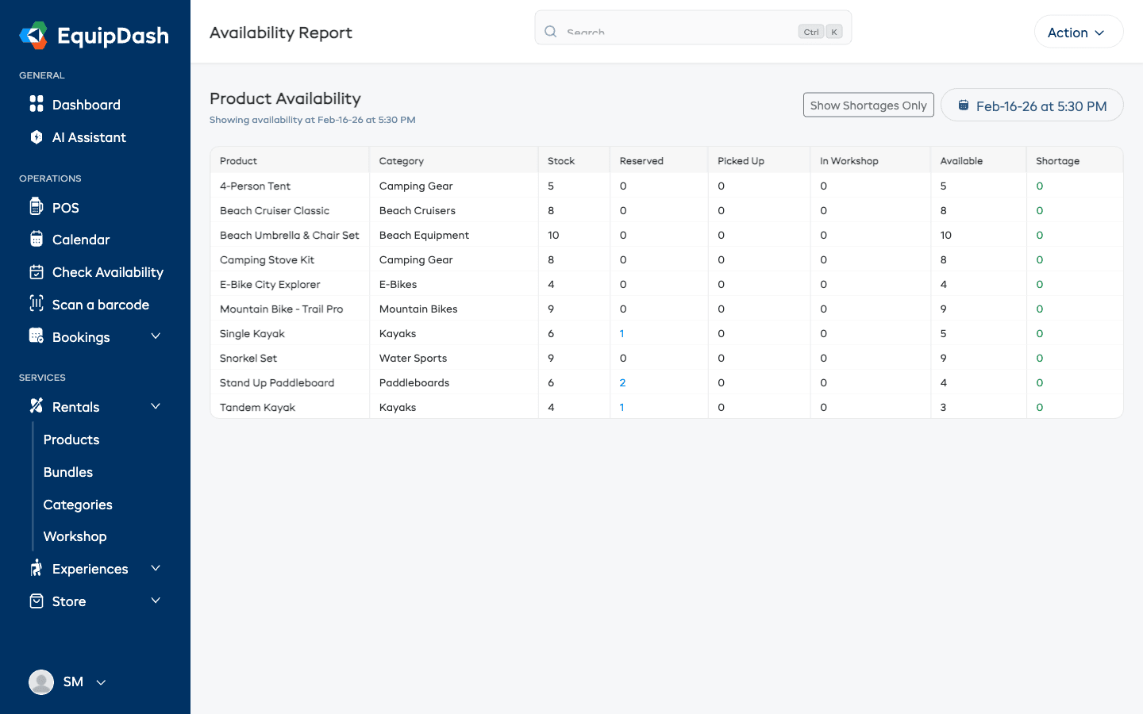Select the AI Assistant icon
The image size is (1143, 714).
click(37, 136)
